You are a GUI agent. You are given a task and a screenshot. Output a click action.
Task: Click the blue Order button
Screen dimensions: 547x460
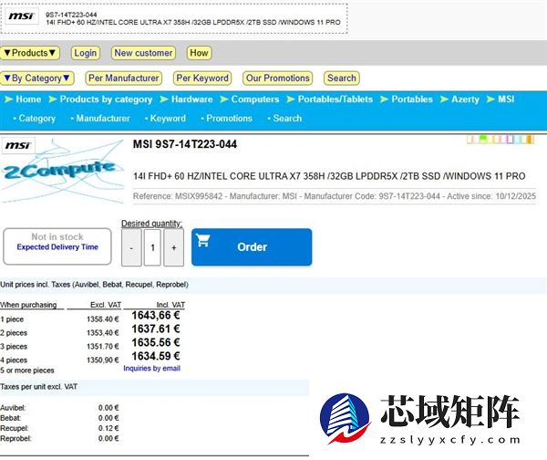252,247
